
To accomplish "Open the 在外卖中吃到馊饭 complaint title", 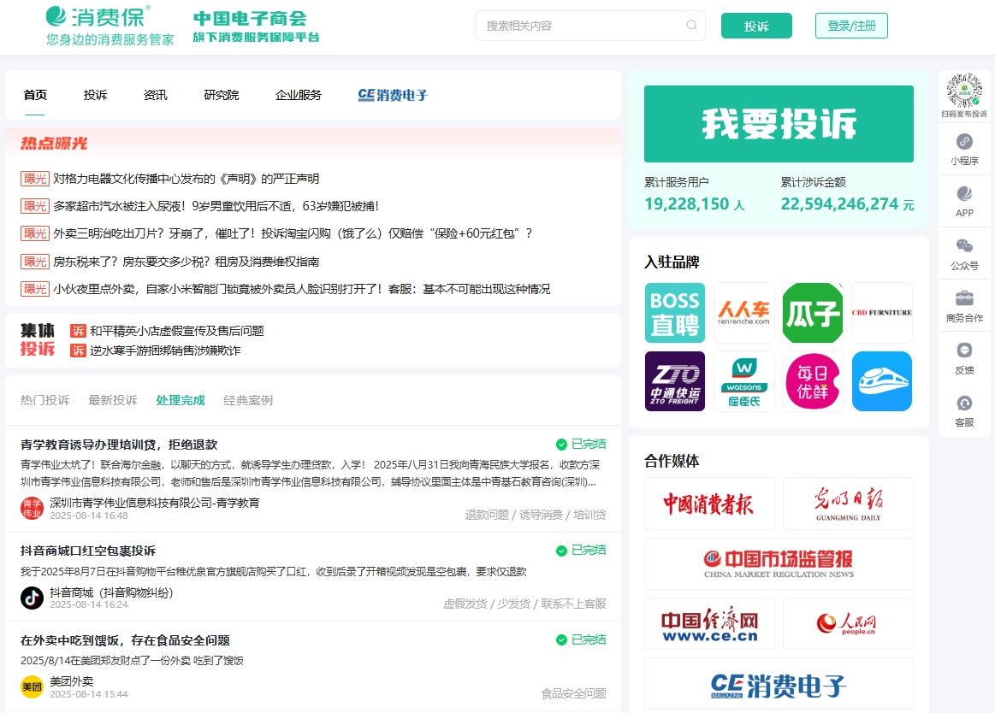I will (125, 640).
